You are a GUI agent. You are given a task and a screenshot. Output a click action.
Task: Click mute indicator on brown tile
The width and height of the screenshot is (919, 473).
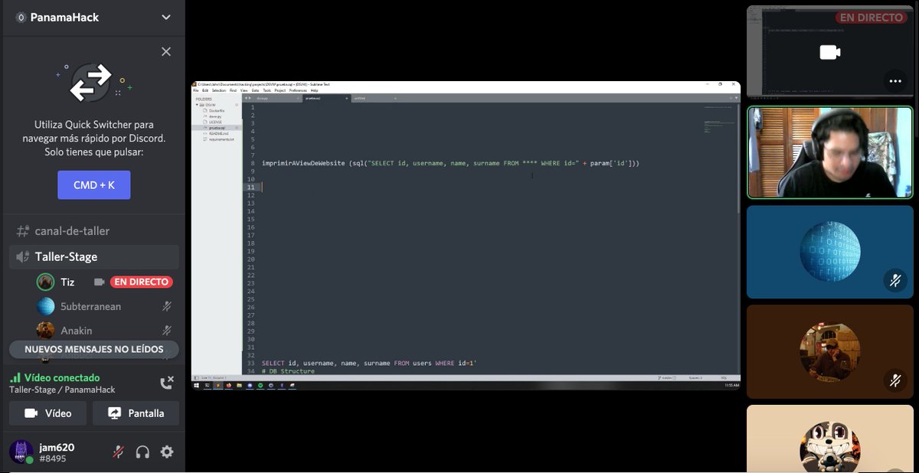(x=894, y=380)
